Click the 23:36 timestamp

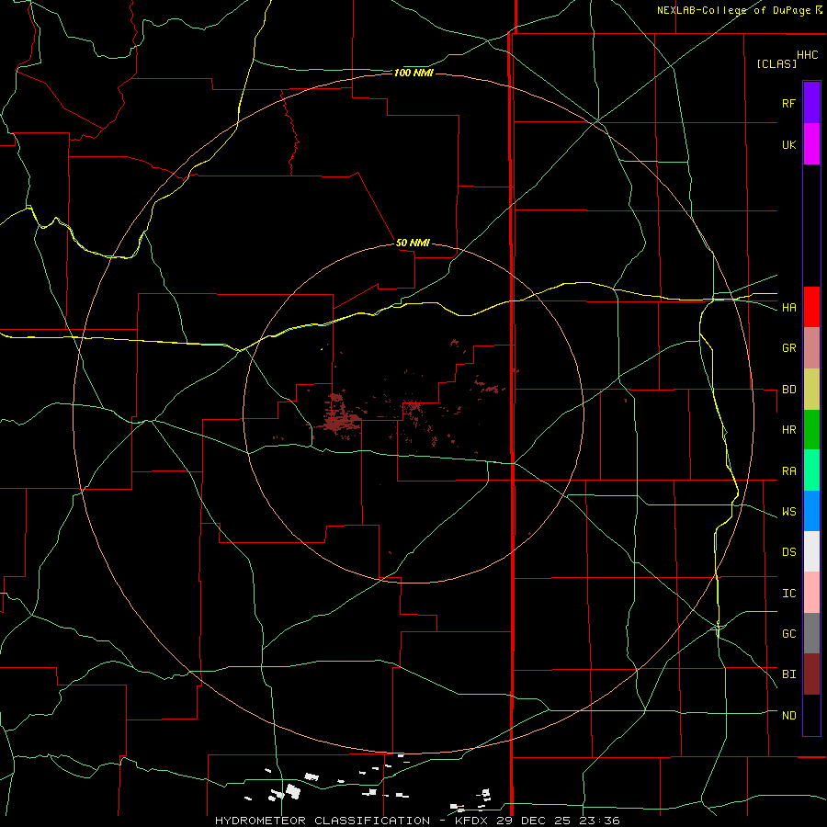coord(600,821)
